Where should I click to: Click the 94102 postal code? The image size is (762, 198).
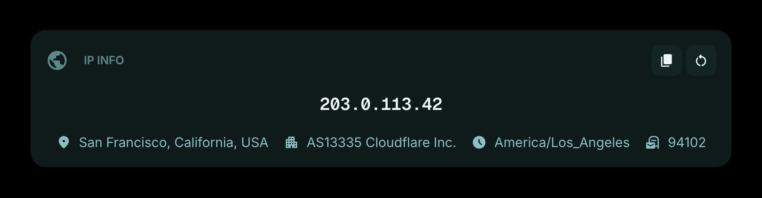coord(687,142)
